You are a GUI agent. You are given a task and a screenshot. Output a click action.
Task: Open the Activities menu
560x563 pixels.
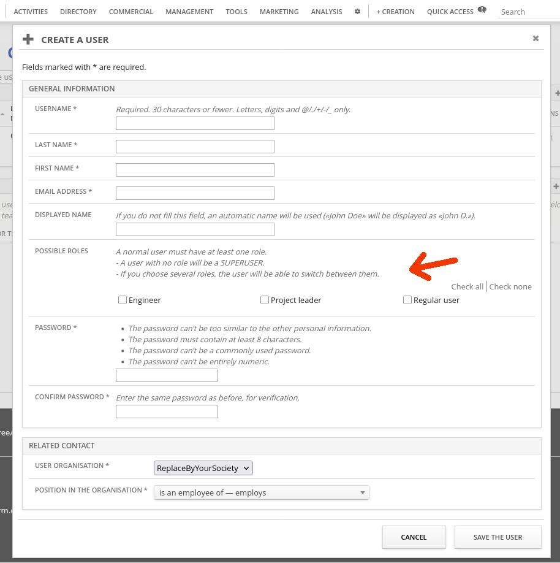[x=32, y=12]
